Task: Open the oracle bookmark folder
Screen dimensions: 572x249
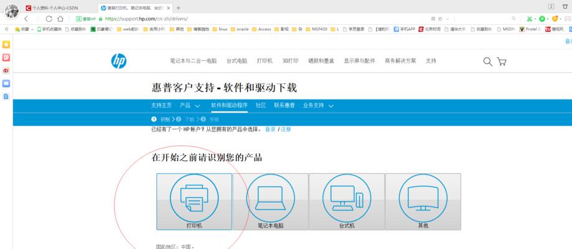Action: [x=240, y=29]
